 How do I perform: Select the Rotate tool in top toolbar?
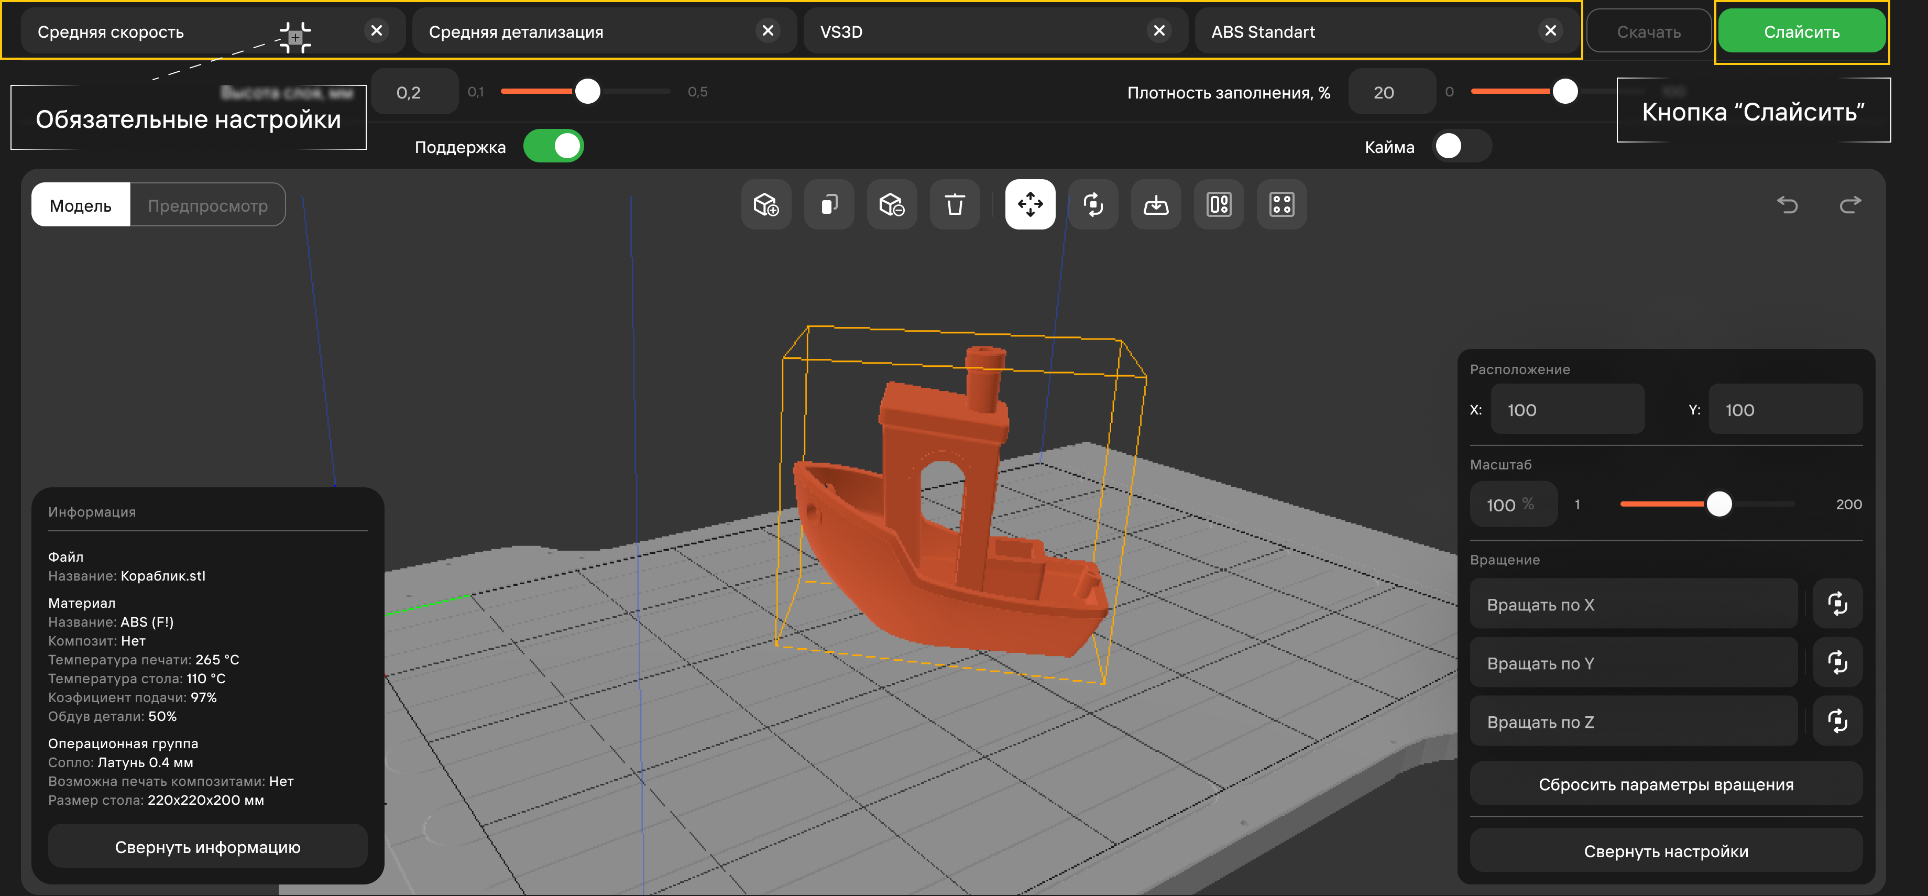pyautogui.click(x=1093, y=204)
